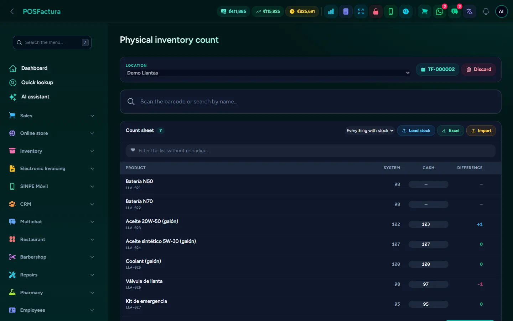Click the cyan quick search icon
Screen dimensions: 513x321
click(406, 11)
